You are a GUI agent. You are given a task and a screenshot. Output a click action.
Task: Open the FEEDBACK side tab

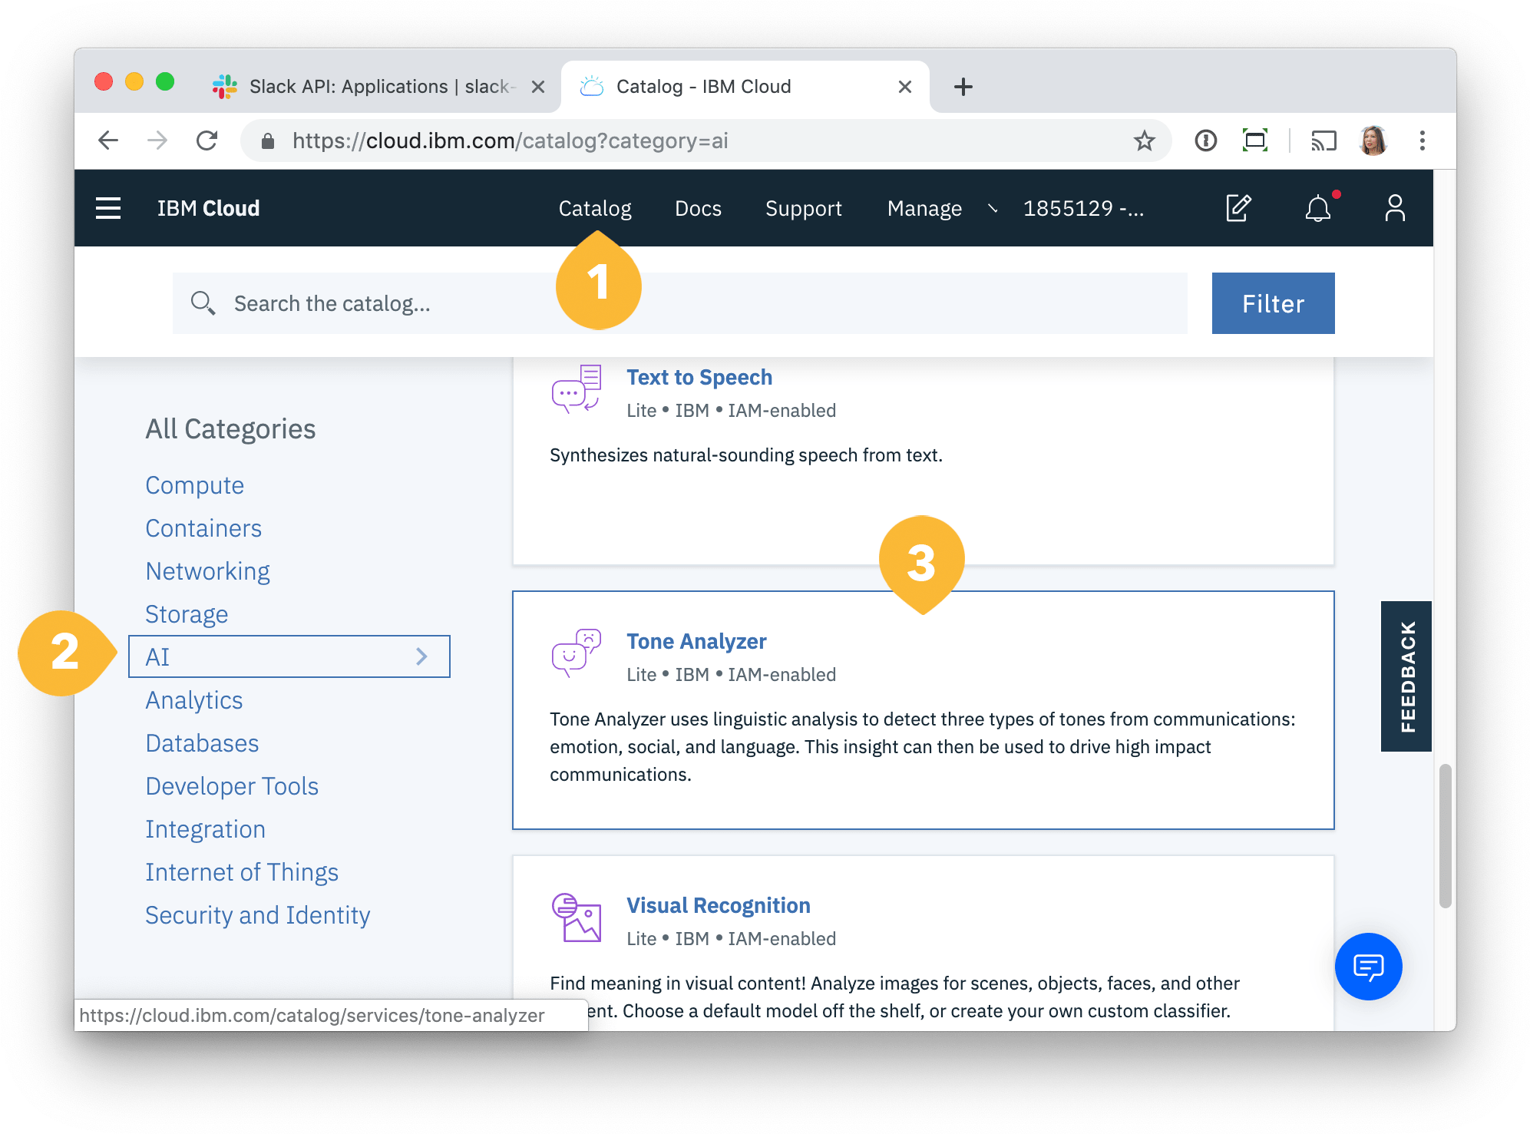click(1406, 676)
